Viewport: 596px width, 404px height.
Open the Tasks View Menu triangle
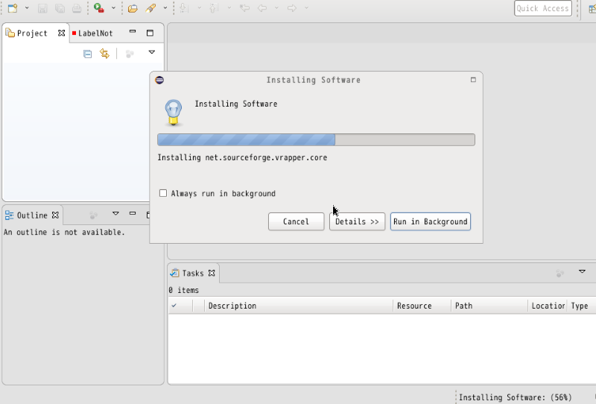click(582, 271)
